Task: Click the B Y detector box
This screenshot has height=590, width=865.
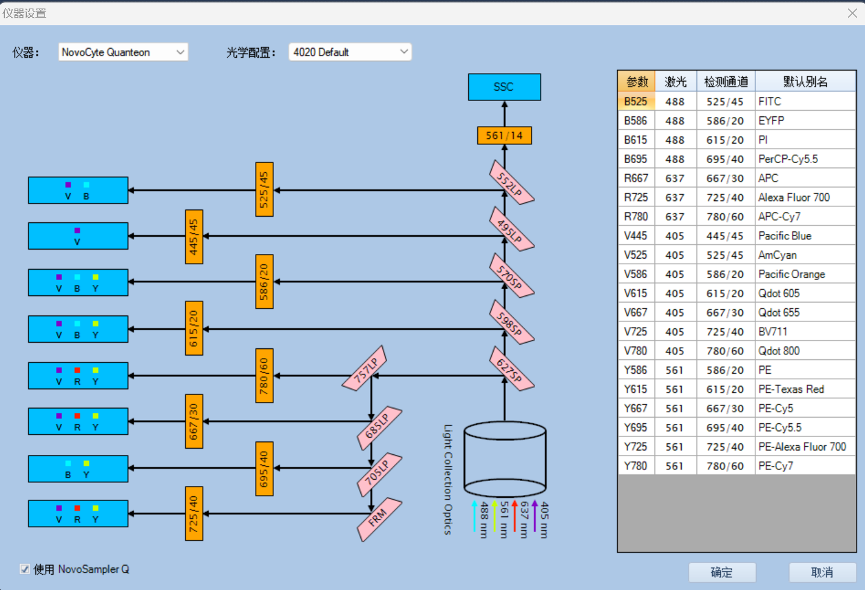Action: pos(78,469)
